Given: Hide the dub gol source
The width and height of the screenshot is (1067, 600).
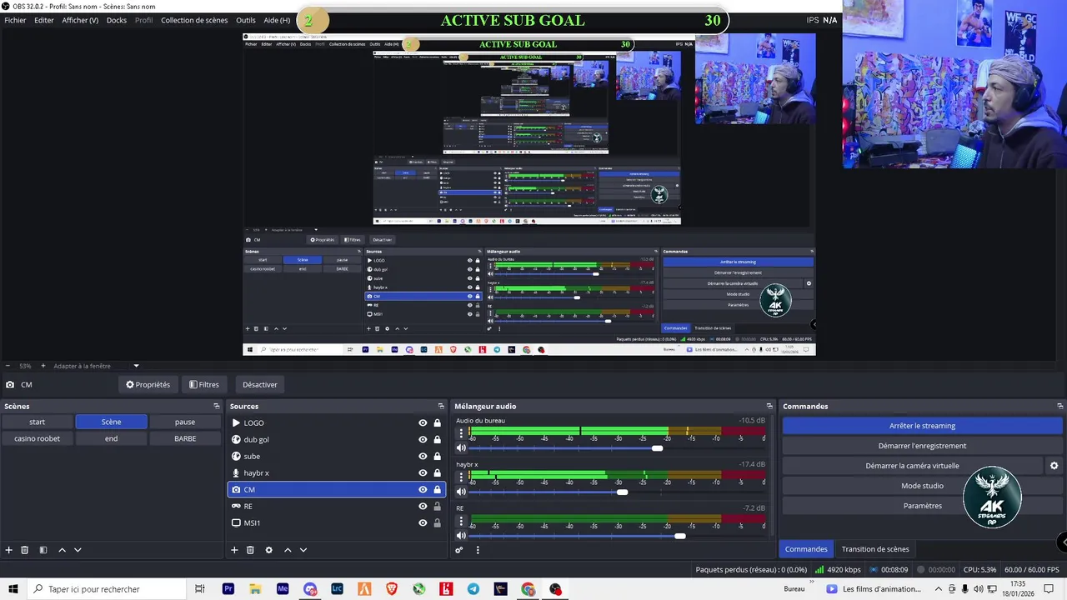Looking at the screenshot, I should click(x=423, y=440).
